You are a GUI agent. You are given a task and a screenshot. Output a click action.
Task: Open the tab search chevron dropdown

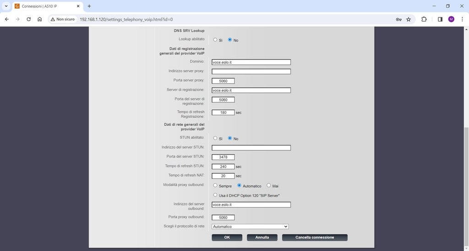[x=6, y=6]
